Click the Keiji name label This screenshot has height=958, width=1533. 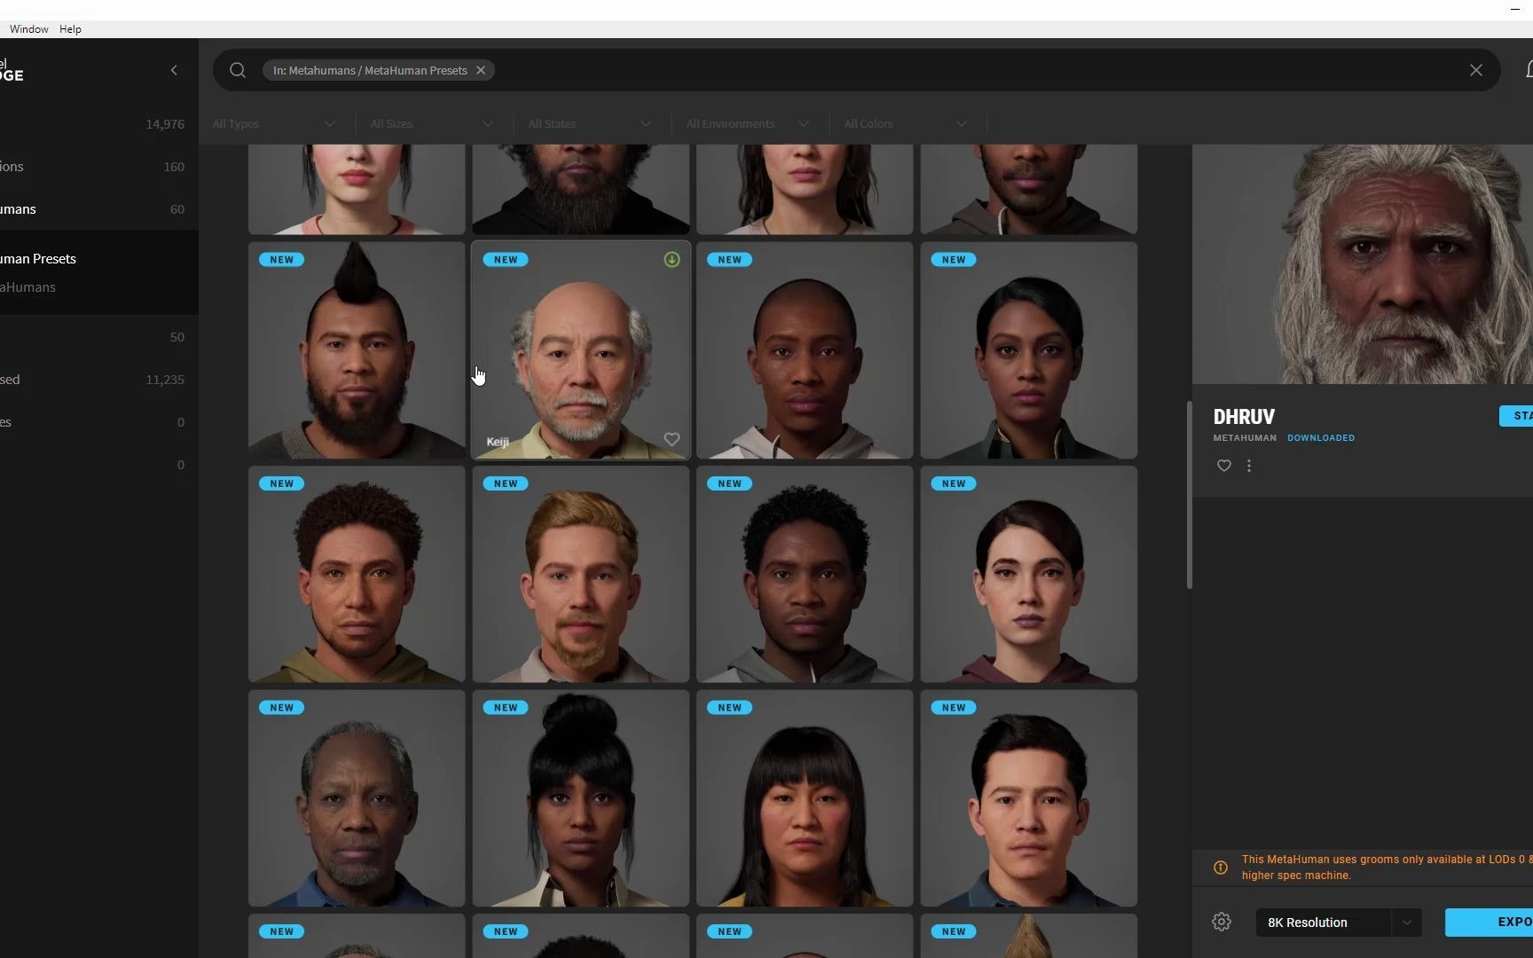click(498, 442)
